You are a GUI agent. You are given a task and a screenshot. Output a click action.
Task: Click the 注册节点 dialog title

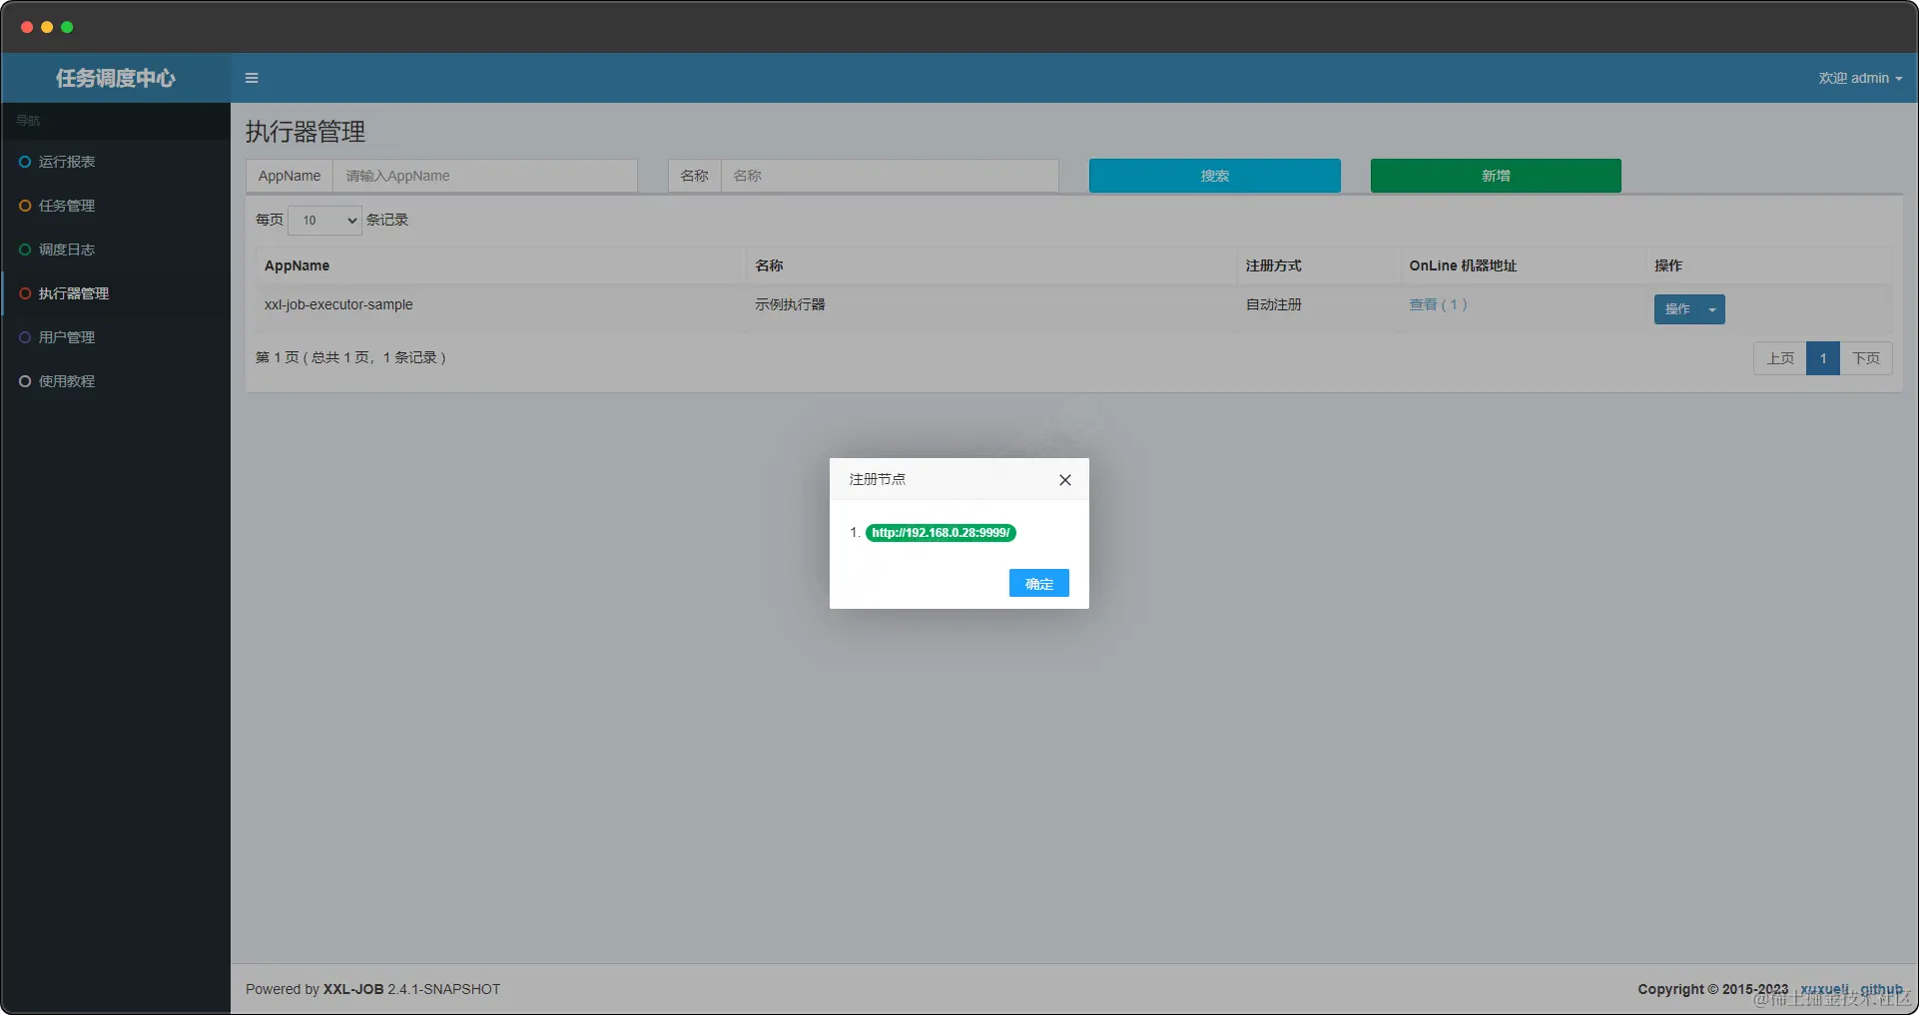[x=877, y=479]
